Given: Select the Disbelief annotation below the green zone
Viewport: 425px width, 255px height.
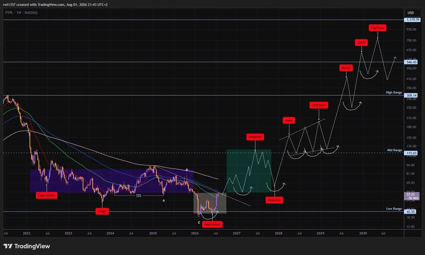Looking at the screenshot, I should click(274, 200).
